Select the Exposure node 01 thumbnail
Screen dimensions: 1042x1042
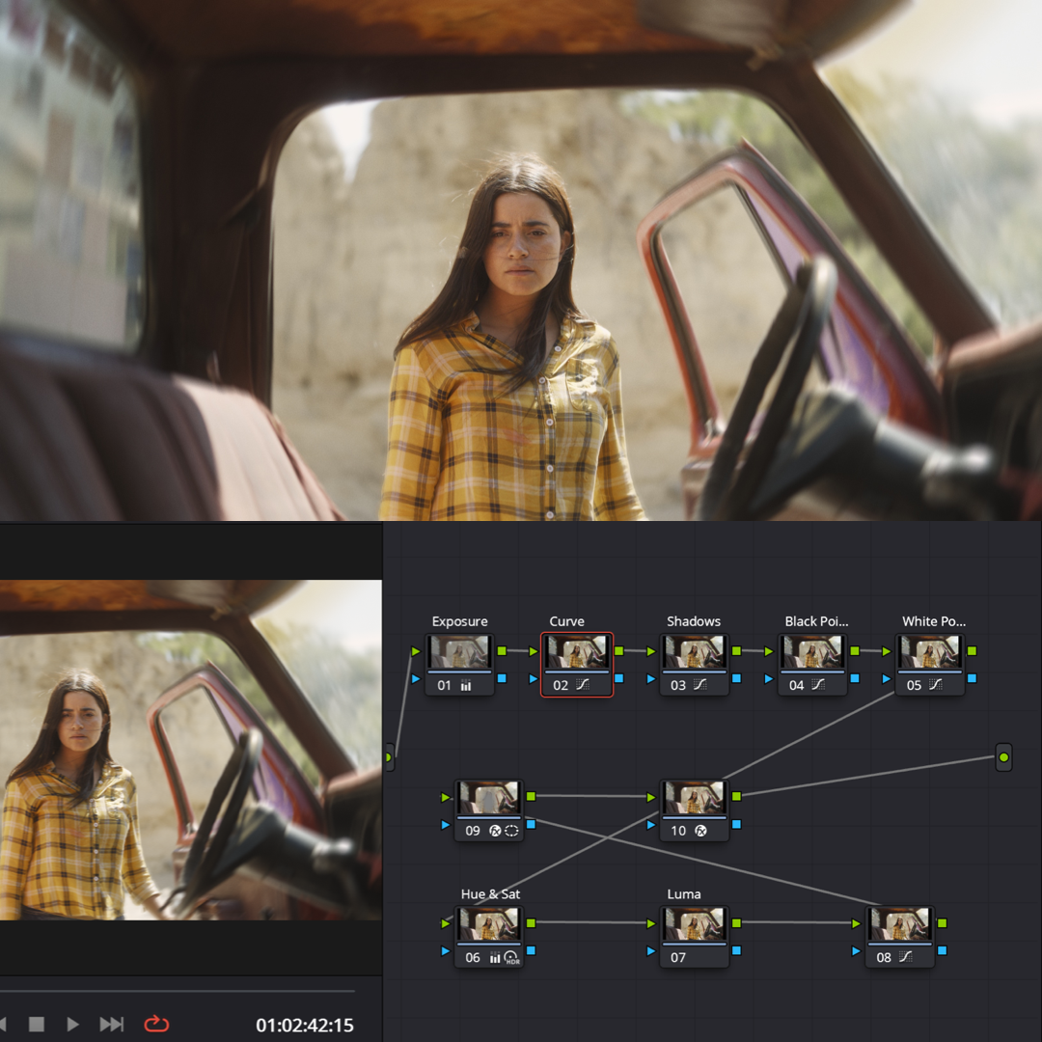[x=460, y=652]
